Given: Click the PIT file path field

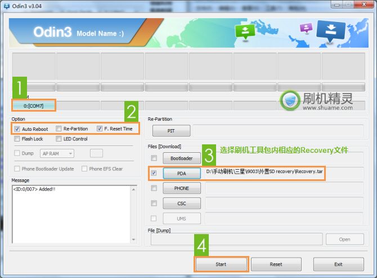Looking at the screenshot, I should tap(278, 131).
